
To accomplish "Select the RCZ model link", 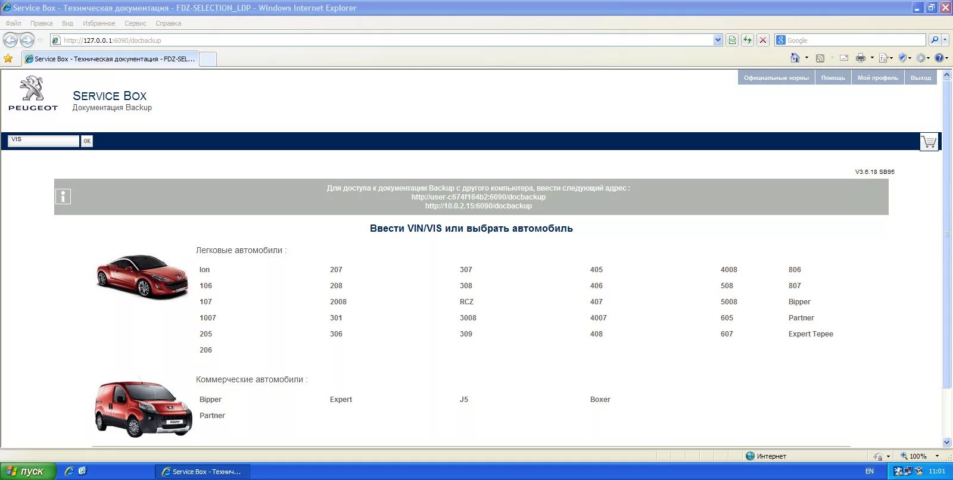I will 466,302.
